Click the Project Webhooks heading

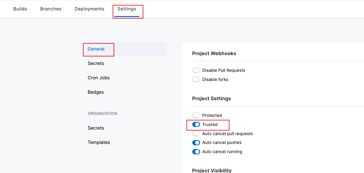pyautogui.click(x=214, y=54)
